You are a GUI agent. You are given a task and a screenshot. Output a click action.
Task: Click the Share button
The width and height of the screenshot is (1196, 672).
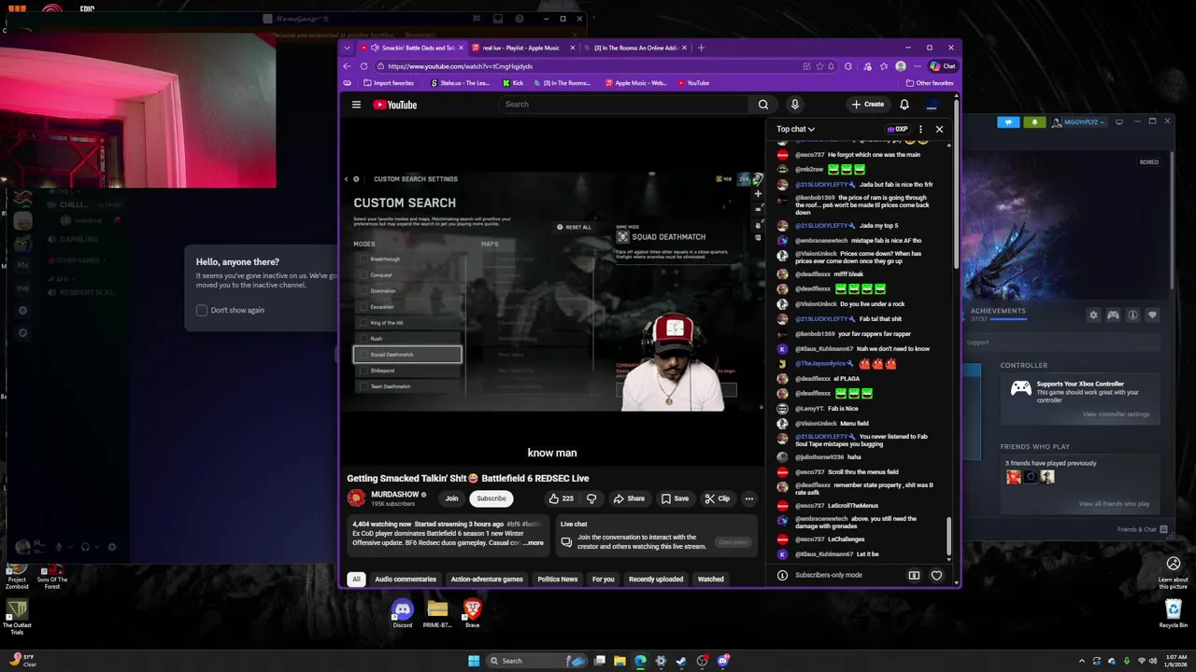pos(629,498)
